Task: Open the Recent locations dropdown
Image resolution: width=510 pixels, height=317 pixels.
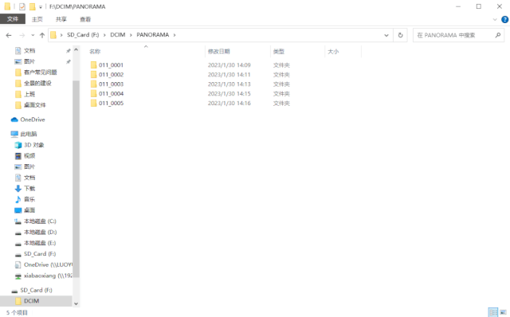Action: click(x=33, y=35)
